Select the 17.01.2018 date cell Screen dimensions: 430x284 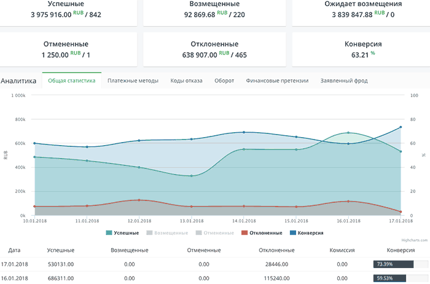[x=14, y=264]
